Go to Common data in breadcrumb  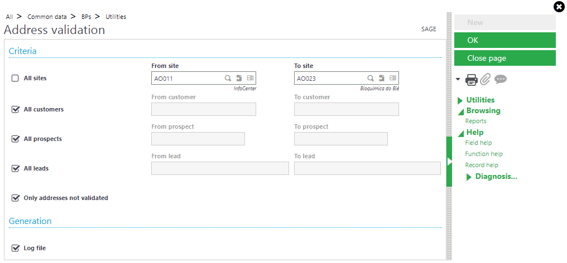47,17
